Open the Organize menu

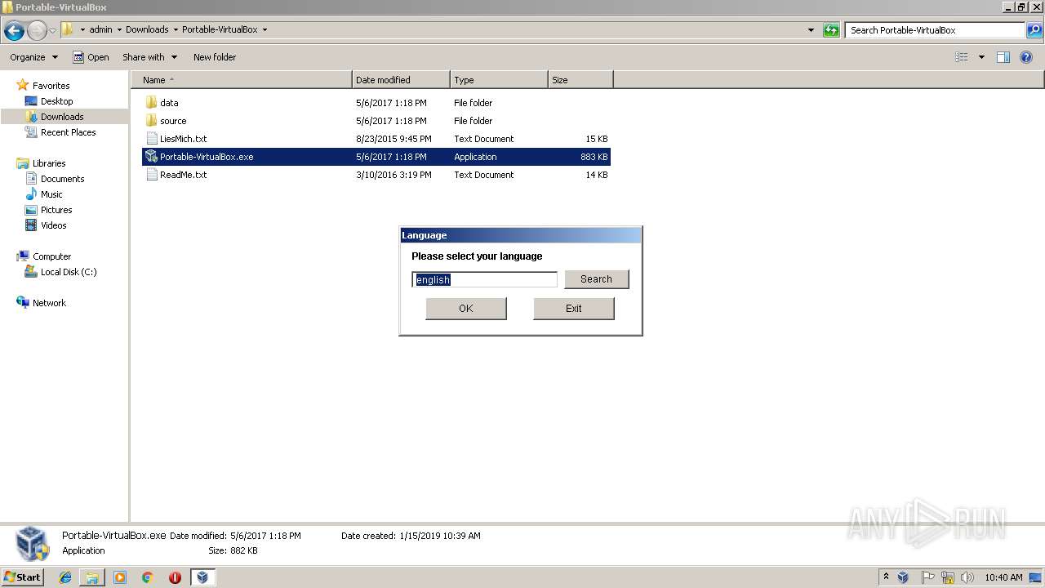[x=33, y=57]
